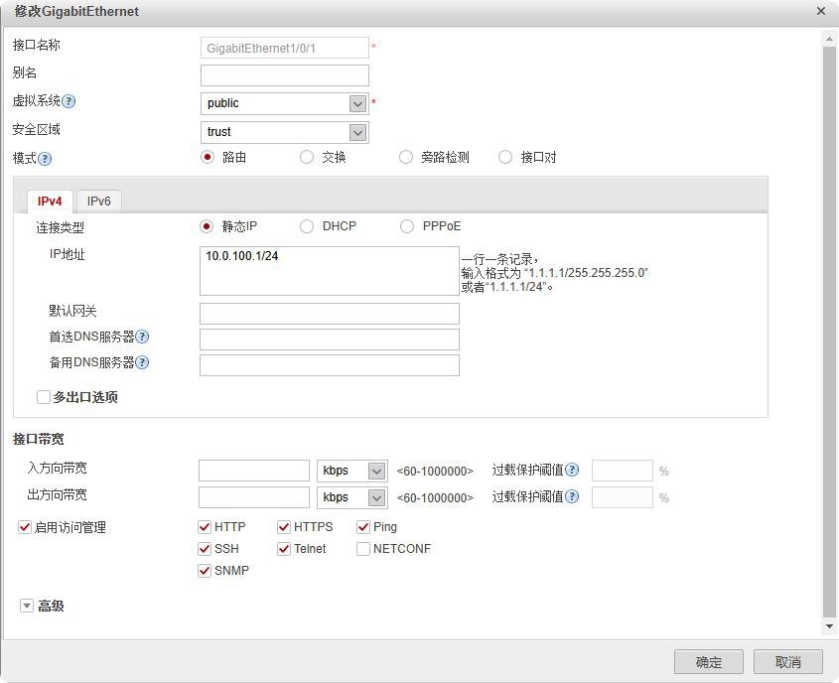
Task: Close the 修改GigabitEthernet dialog with X
Action: (x=821, y=11)
